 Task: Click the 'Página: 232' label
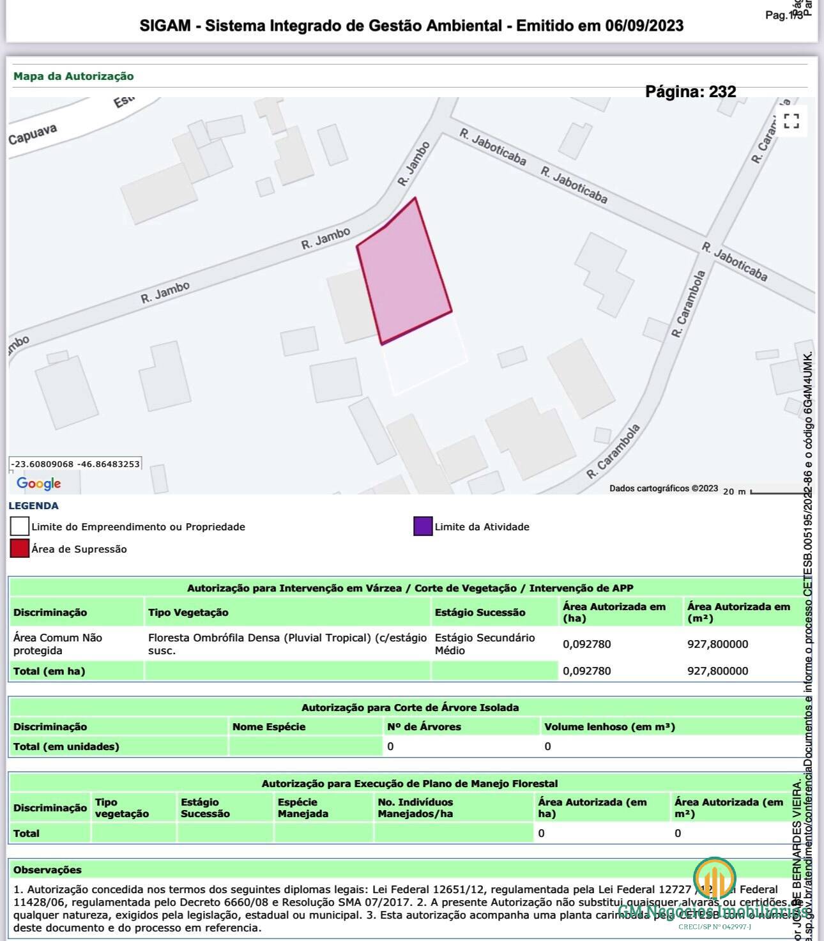coord(690,91)
